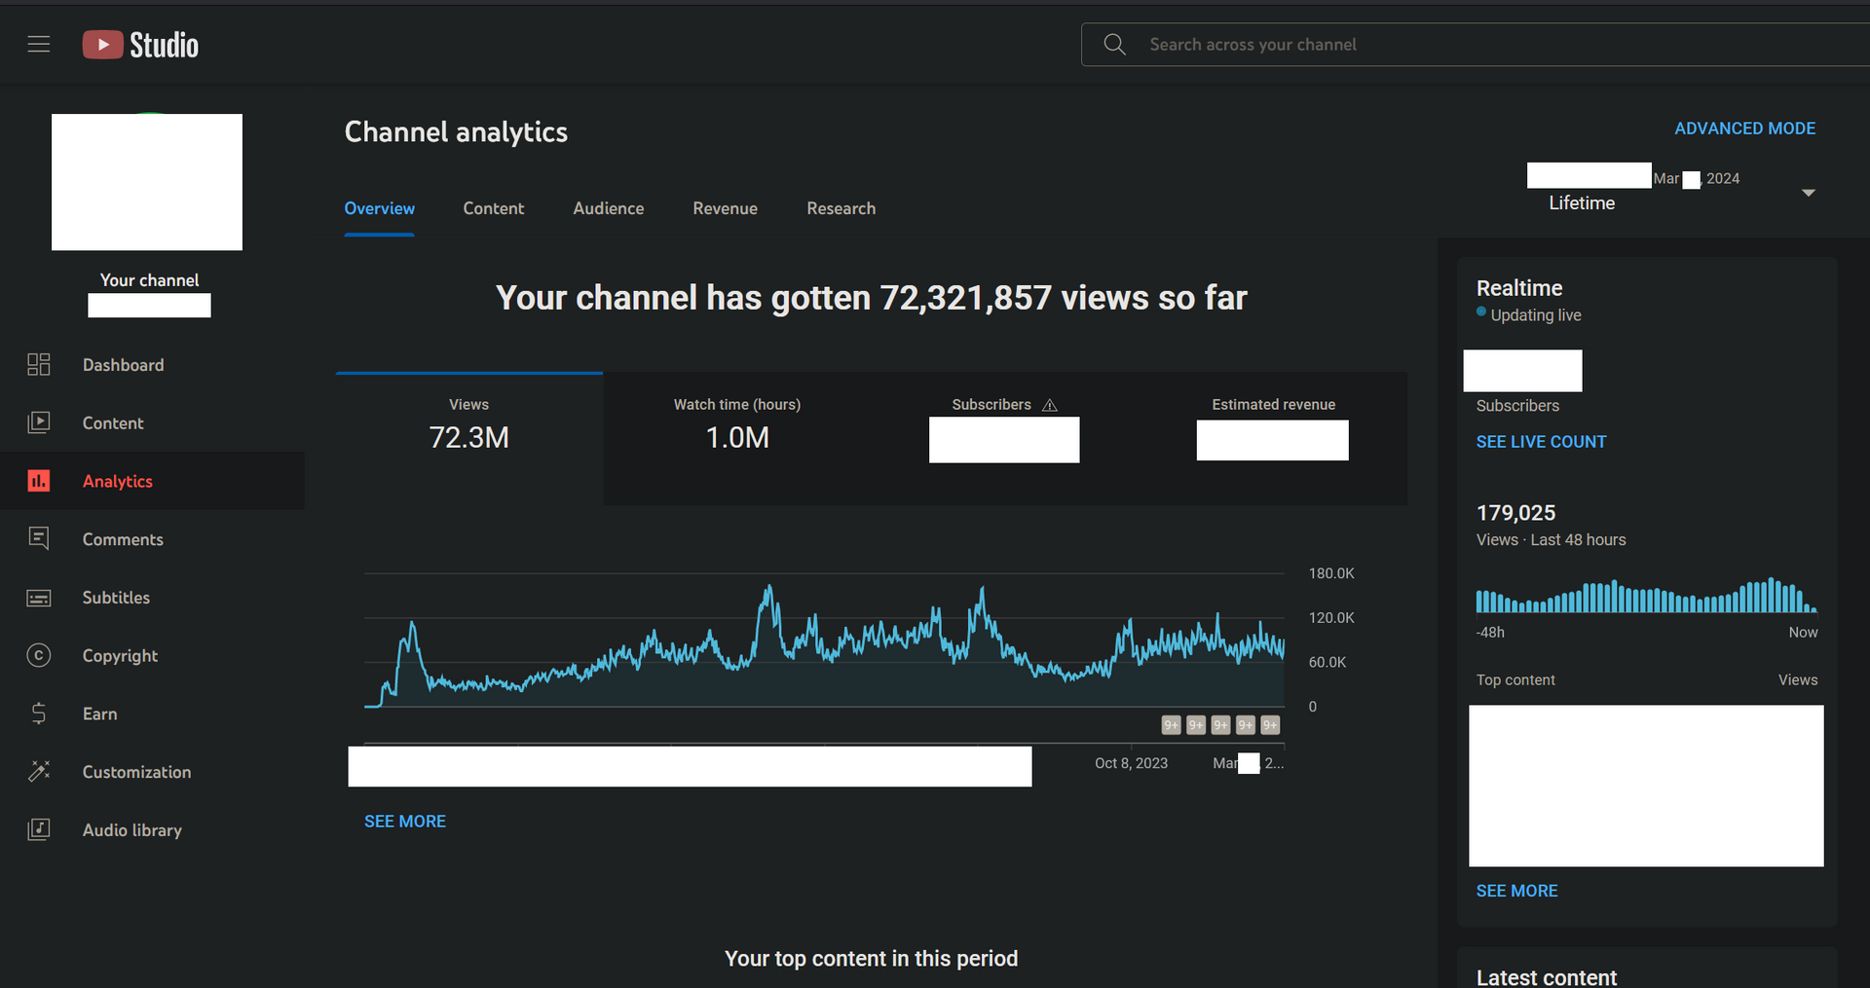Image resolution: width=1870 pixels, height=988 pixels.
Task: Open the hamburger menu icon
Action: [x=39, y=45]
